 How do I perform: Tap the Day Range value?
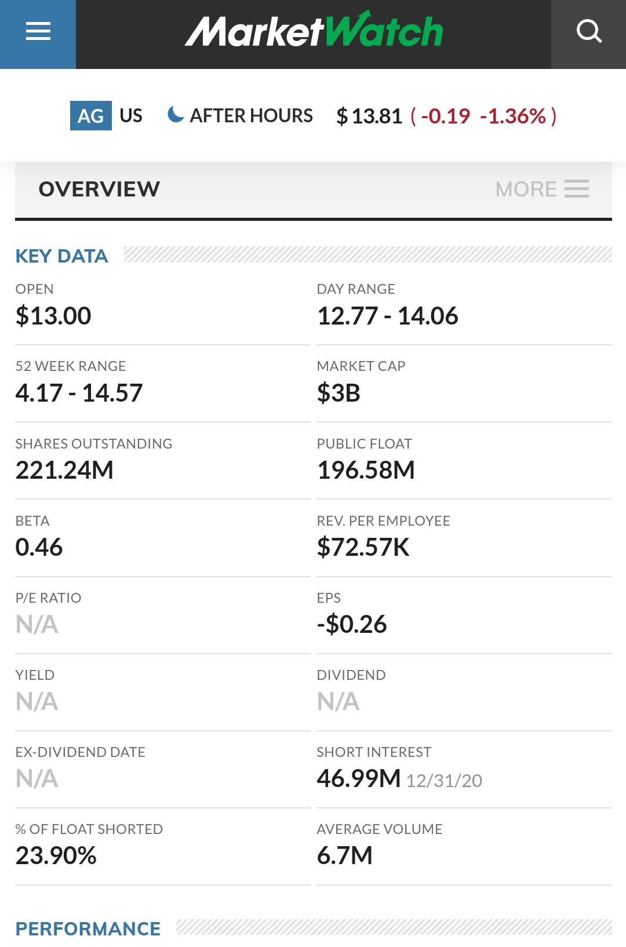[387, 316]
